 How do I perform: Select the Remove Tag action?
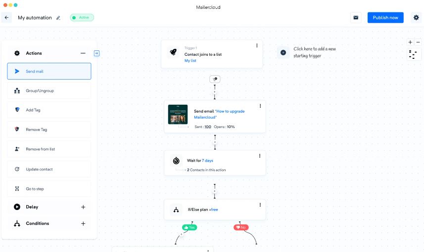pos(49,129)
